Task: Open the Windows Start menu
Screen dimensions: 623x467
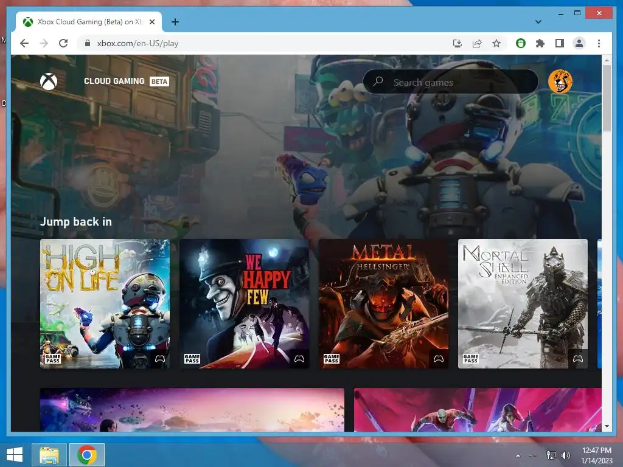Action: point(15,455)
